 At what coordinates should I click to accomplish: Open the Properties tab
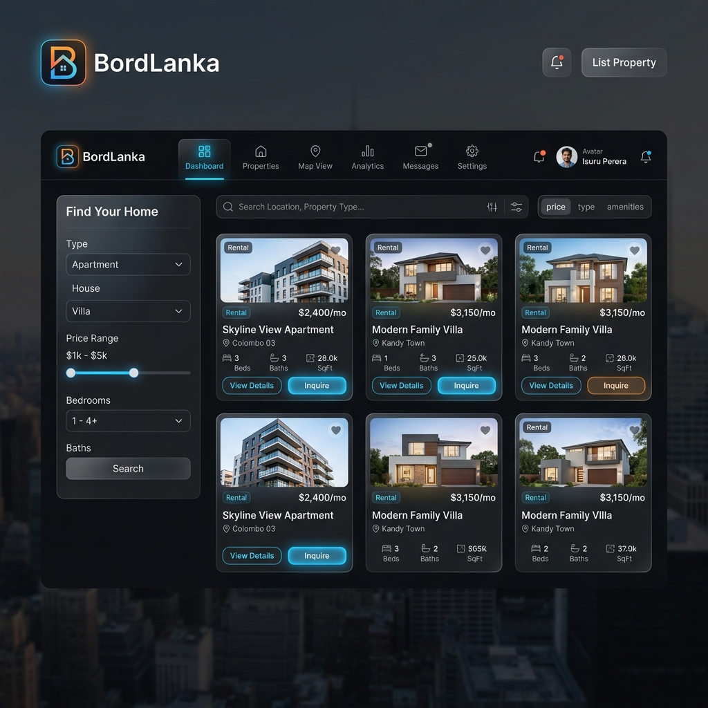pos(261,158)
